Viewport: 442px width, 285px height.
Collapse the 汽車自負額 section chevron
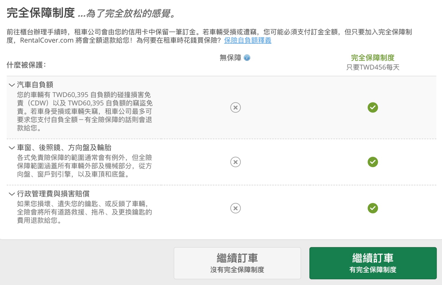pyautogui.click(x=12, y=85)
